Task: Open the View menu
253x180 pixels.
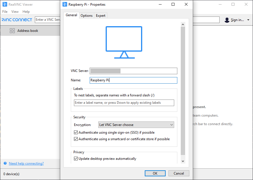Action: (15, 12)
